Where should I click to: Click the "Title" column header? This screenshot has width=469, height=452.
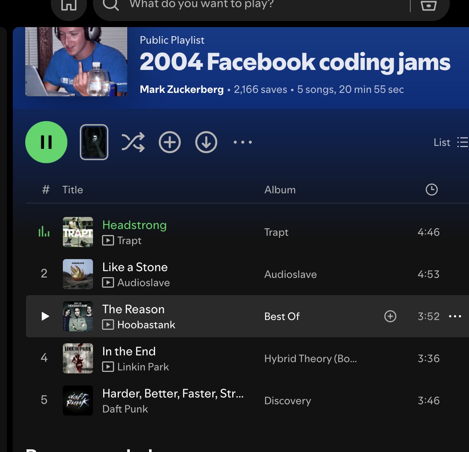(x=73, y=190)
